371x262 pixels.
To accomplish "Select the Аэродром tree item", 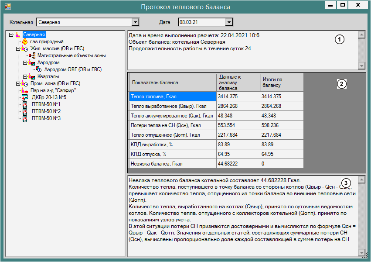I will pyautogui.click(x=48, y=62).
